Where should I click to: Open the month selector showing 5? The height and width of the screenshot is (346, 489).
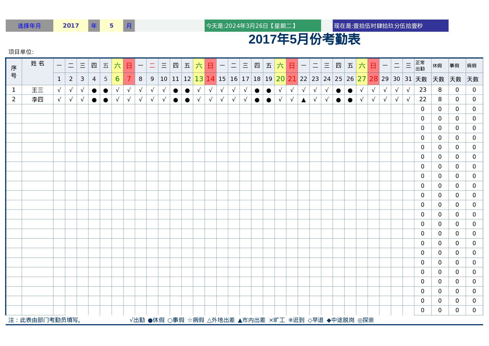click(x=111, y=26)
